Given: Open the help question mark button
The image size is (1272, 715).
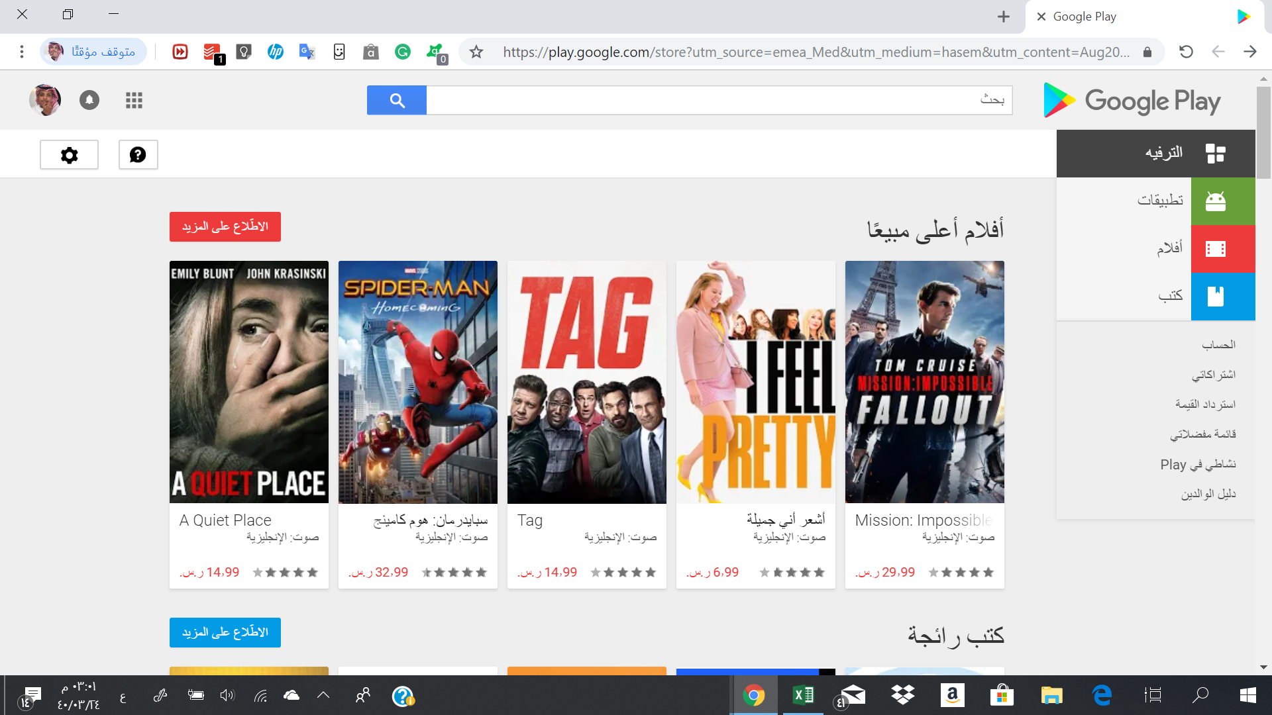Looking at the screenshot, I should (x=138, y=154).
